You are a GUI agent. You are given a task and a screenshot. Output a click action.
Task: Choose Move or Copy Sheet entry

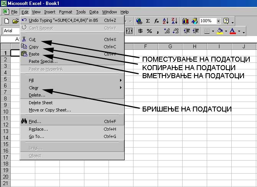point(72,110)
